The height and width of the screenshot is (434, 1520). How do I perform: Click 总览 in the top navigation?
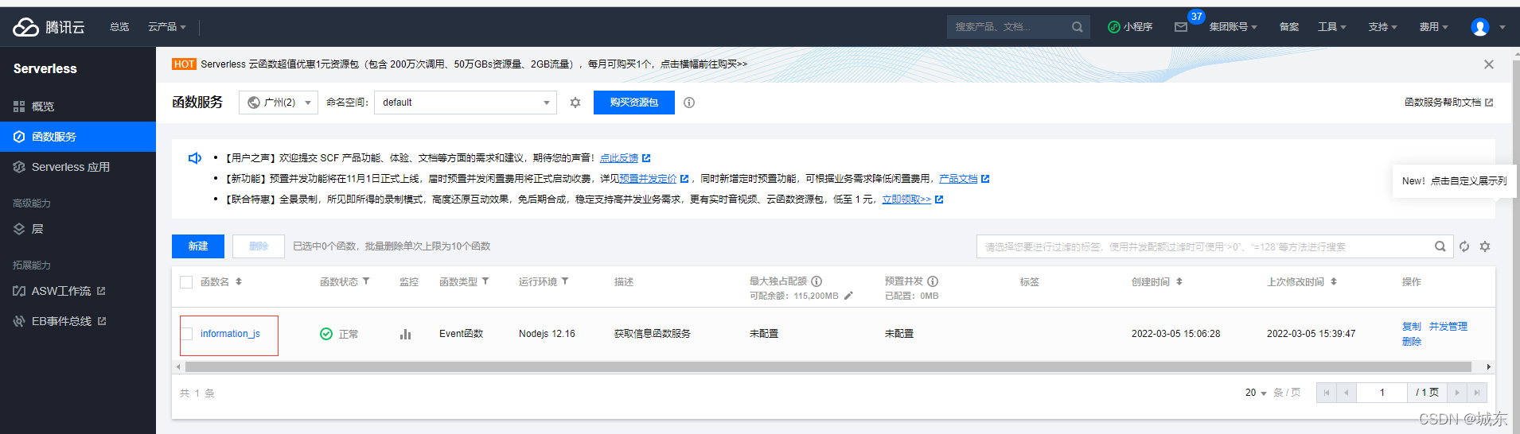pyautogui.click(x=119, y=27)
